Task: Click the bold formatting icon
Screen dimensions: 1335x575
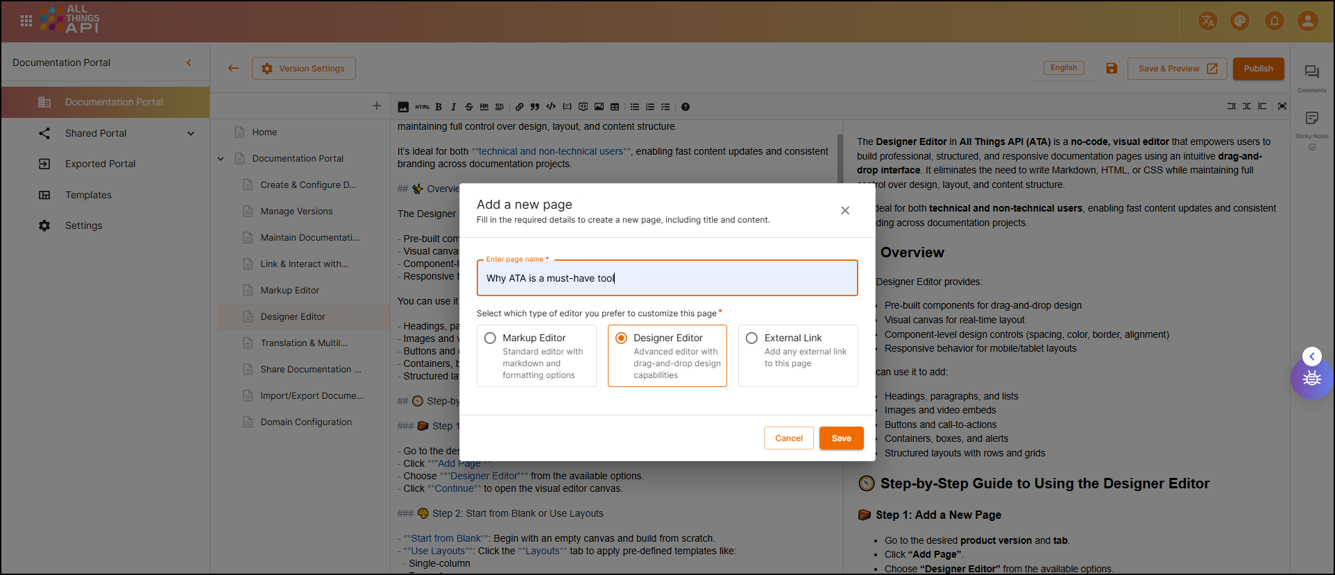Action: pos(439,107)
